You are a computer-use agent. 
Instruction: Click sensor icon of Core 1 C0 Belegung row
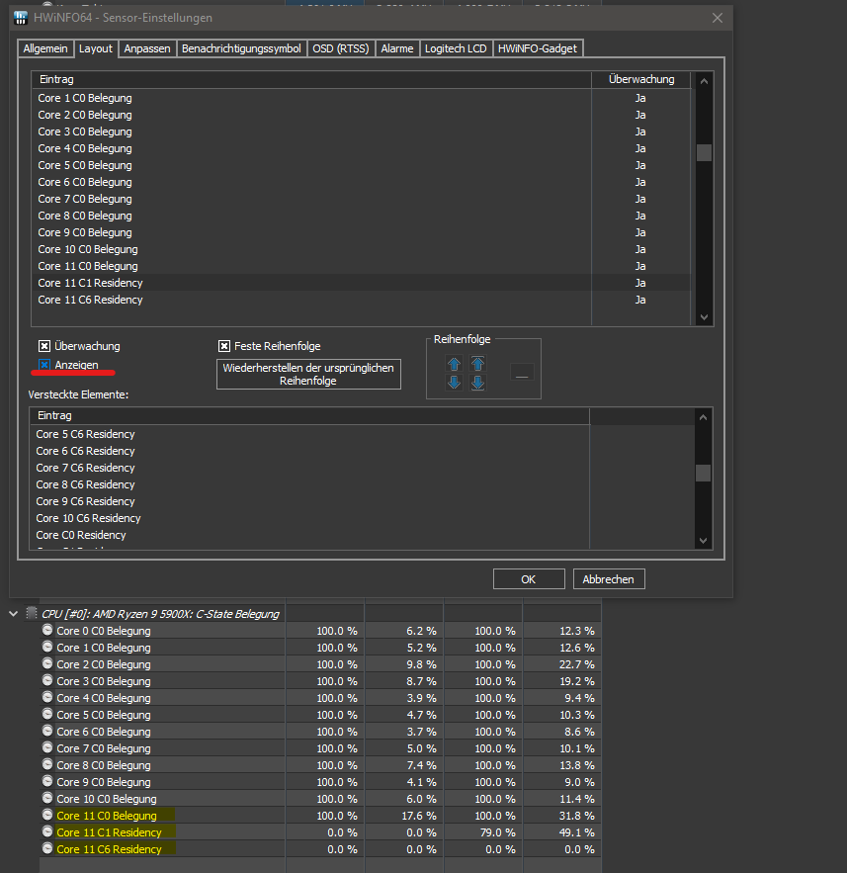click(47, 647)
